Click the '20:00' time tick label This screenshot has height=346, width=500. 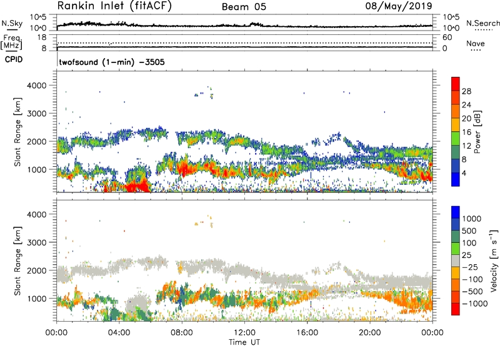369,333
